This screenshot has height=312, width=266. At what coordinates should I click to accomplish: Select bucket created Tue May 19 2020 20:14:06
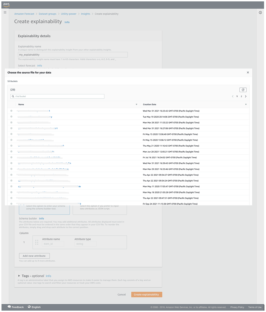tap(11, 117)
